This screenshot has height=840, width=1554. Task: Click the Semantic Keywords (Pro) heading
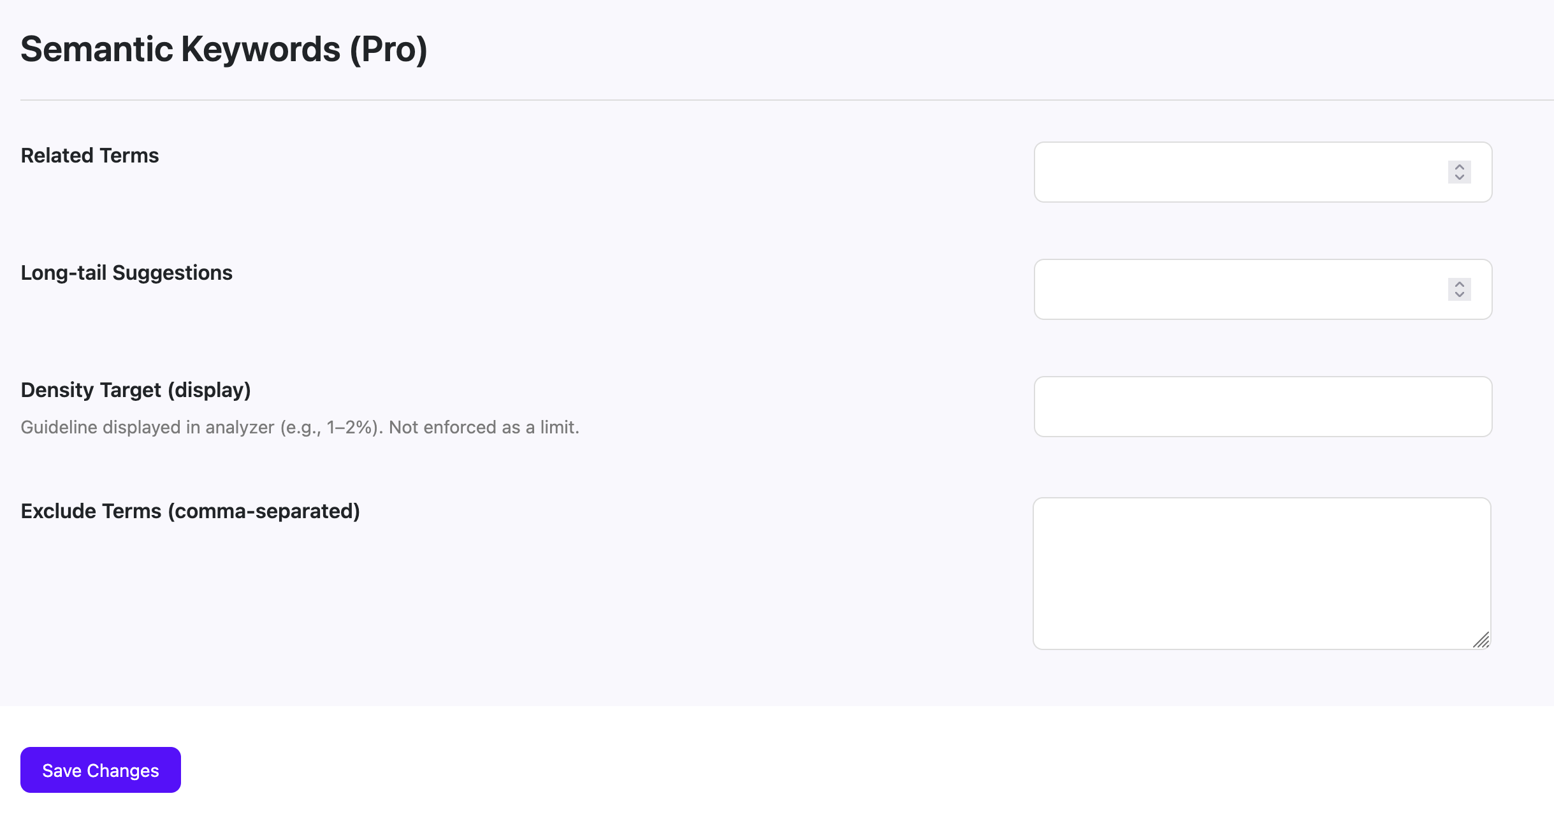coord(224,48)
